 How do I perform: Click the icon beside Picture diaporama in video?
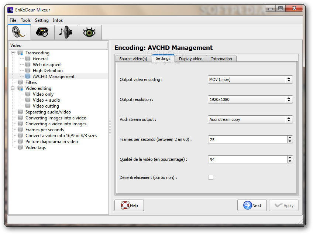click(x=20, y=142)
